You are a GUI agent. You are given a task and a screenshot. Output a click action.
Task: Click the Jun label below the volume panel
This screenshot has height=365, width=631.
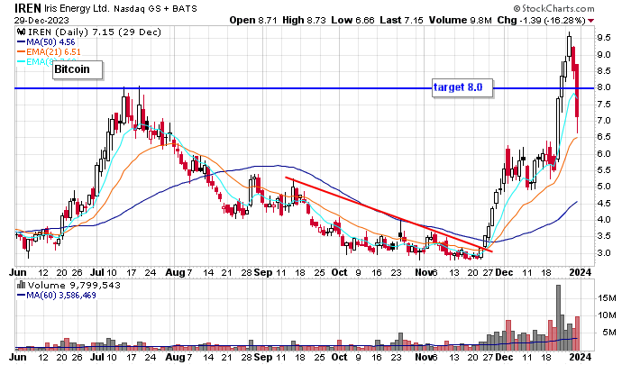(18, 357)
